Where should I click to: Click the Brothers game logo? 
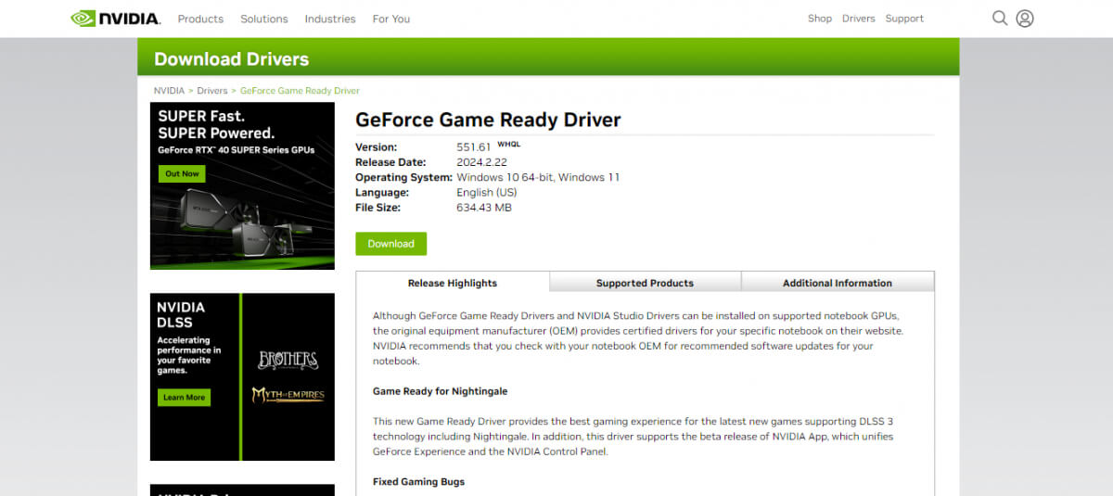pyautogui.click(x=288, y=360)
